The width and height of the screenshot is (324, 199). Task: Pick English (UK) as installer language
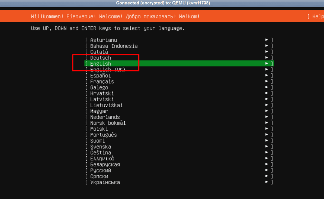tap(108, 70)
